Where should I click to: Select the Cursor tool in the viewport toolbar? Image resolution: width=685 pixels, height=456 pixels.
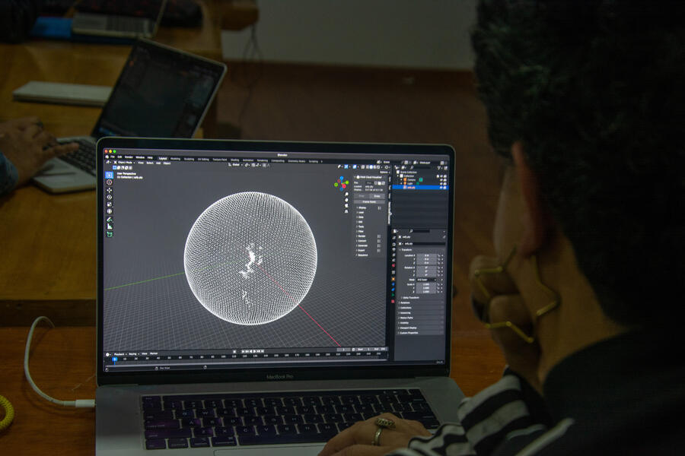(x=109, y=182)
